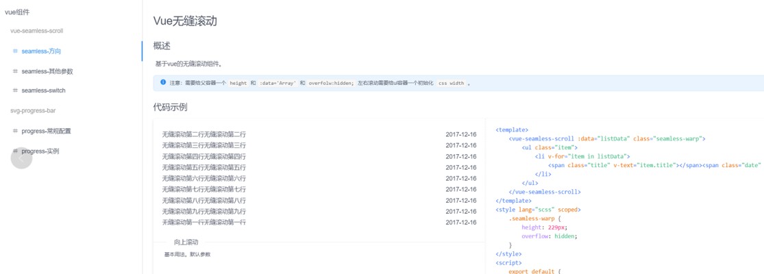The image size is (764, 274).
Task: Click the 无缝滚动第五行 scrolling list row
Action: pos(204,168)
